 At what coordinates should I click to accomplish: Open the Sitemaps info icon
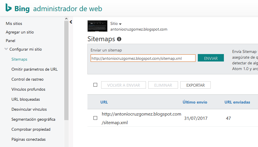tap(119, 39)
